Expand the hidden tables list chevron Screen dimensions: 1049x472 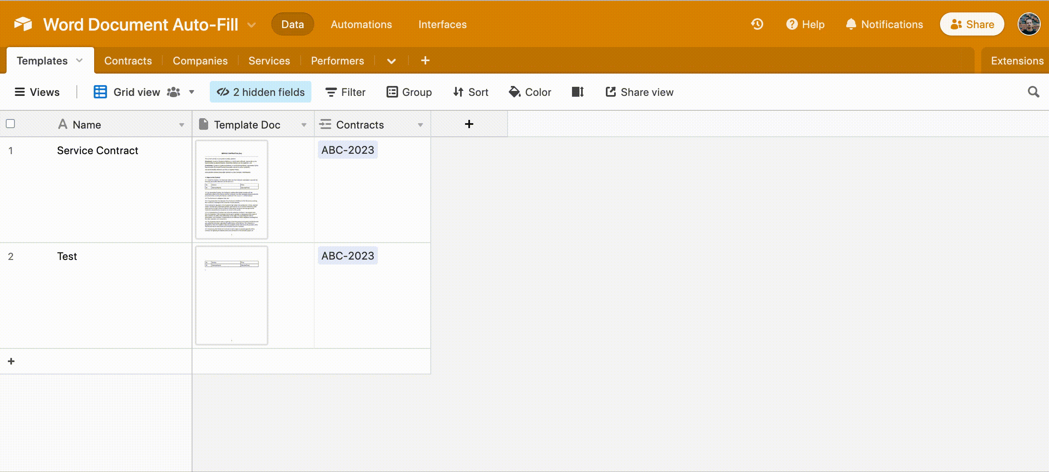391,61
